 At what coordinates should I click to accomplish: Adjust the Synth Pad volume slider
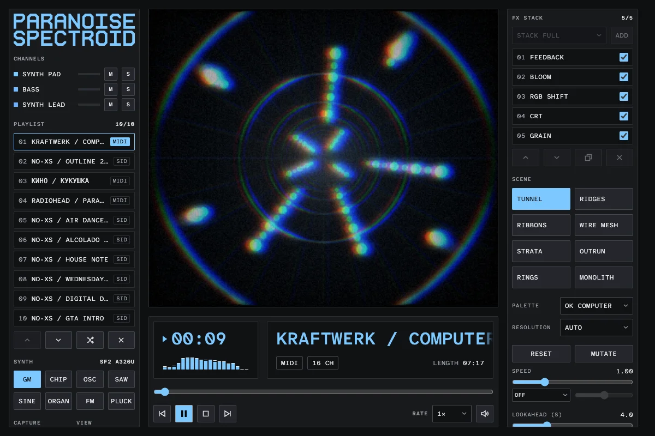(x=89, y=74)
